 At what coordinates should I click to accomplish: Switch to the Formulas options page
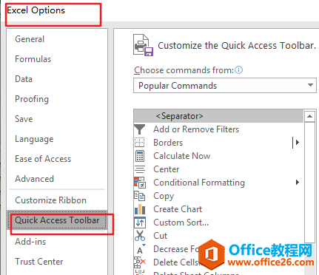point(33,59)
